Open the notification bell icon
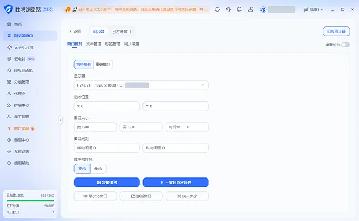The image size is (359, 221). (239, 9)
